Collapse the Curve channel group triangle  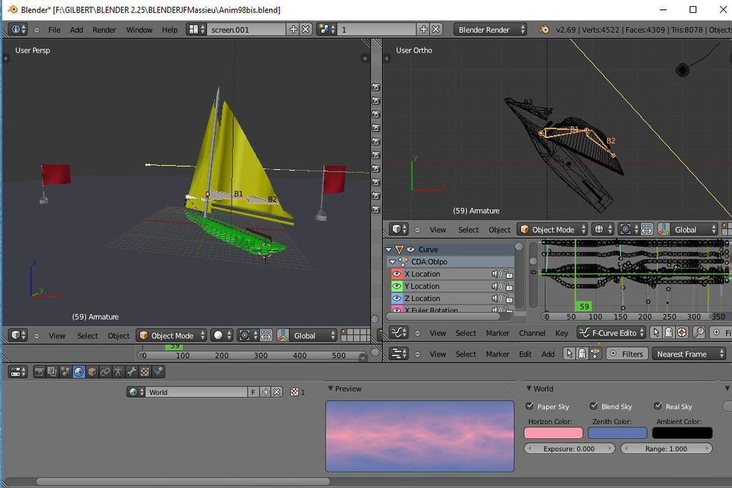pyautogui.click(x=389, y=249)
